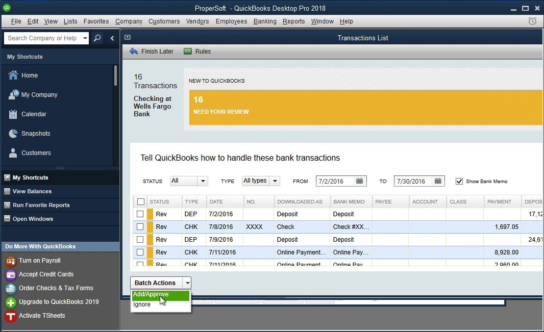Viewport: 544px width, 332px height.
Task: Click Run Favorite Reports in sidebar
Action: tap(41, 205)
